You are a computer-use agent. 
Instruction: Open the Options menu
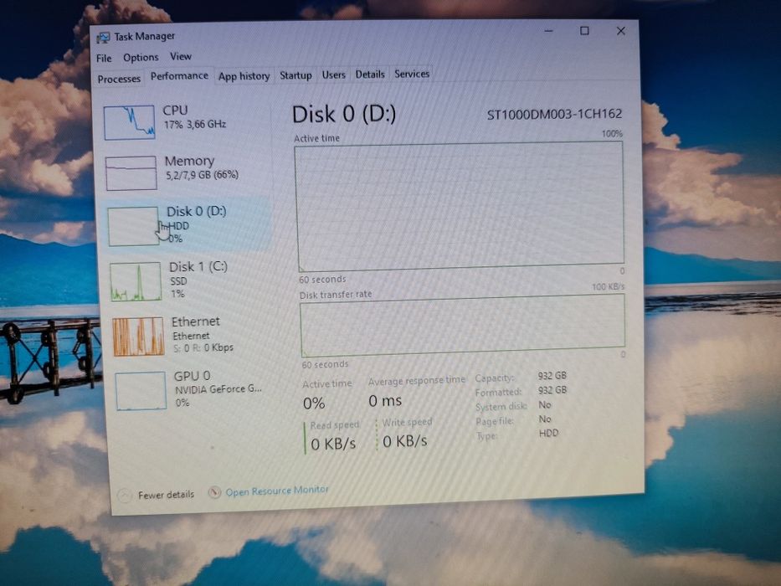click(141, 57)
